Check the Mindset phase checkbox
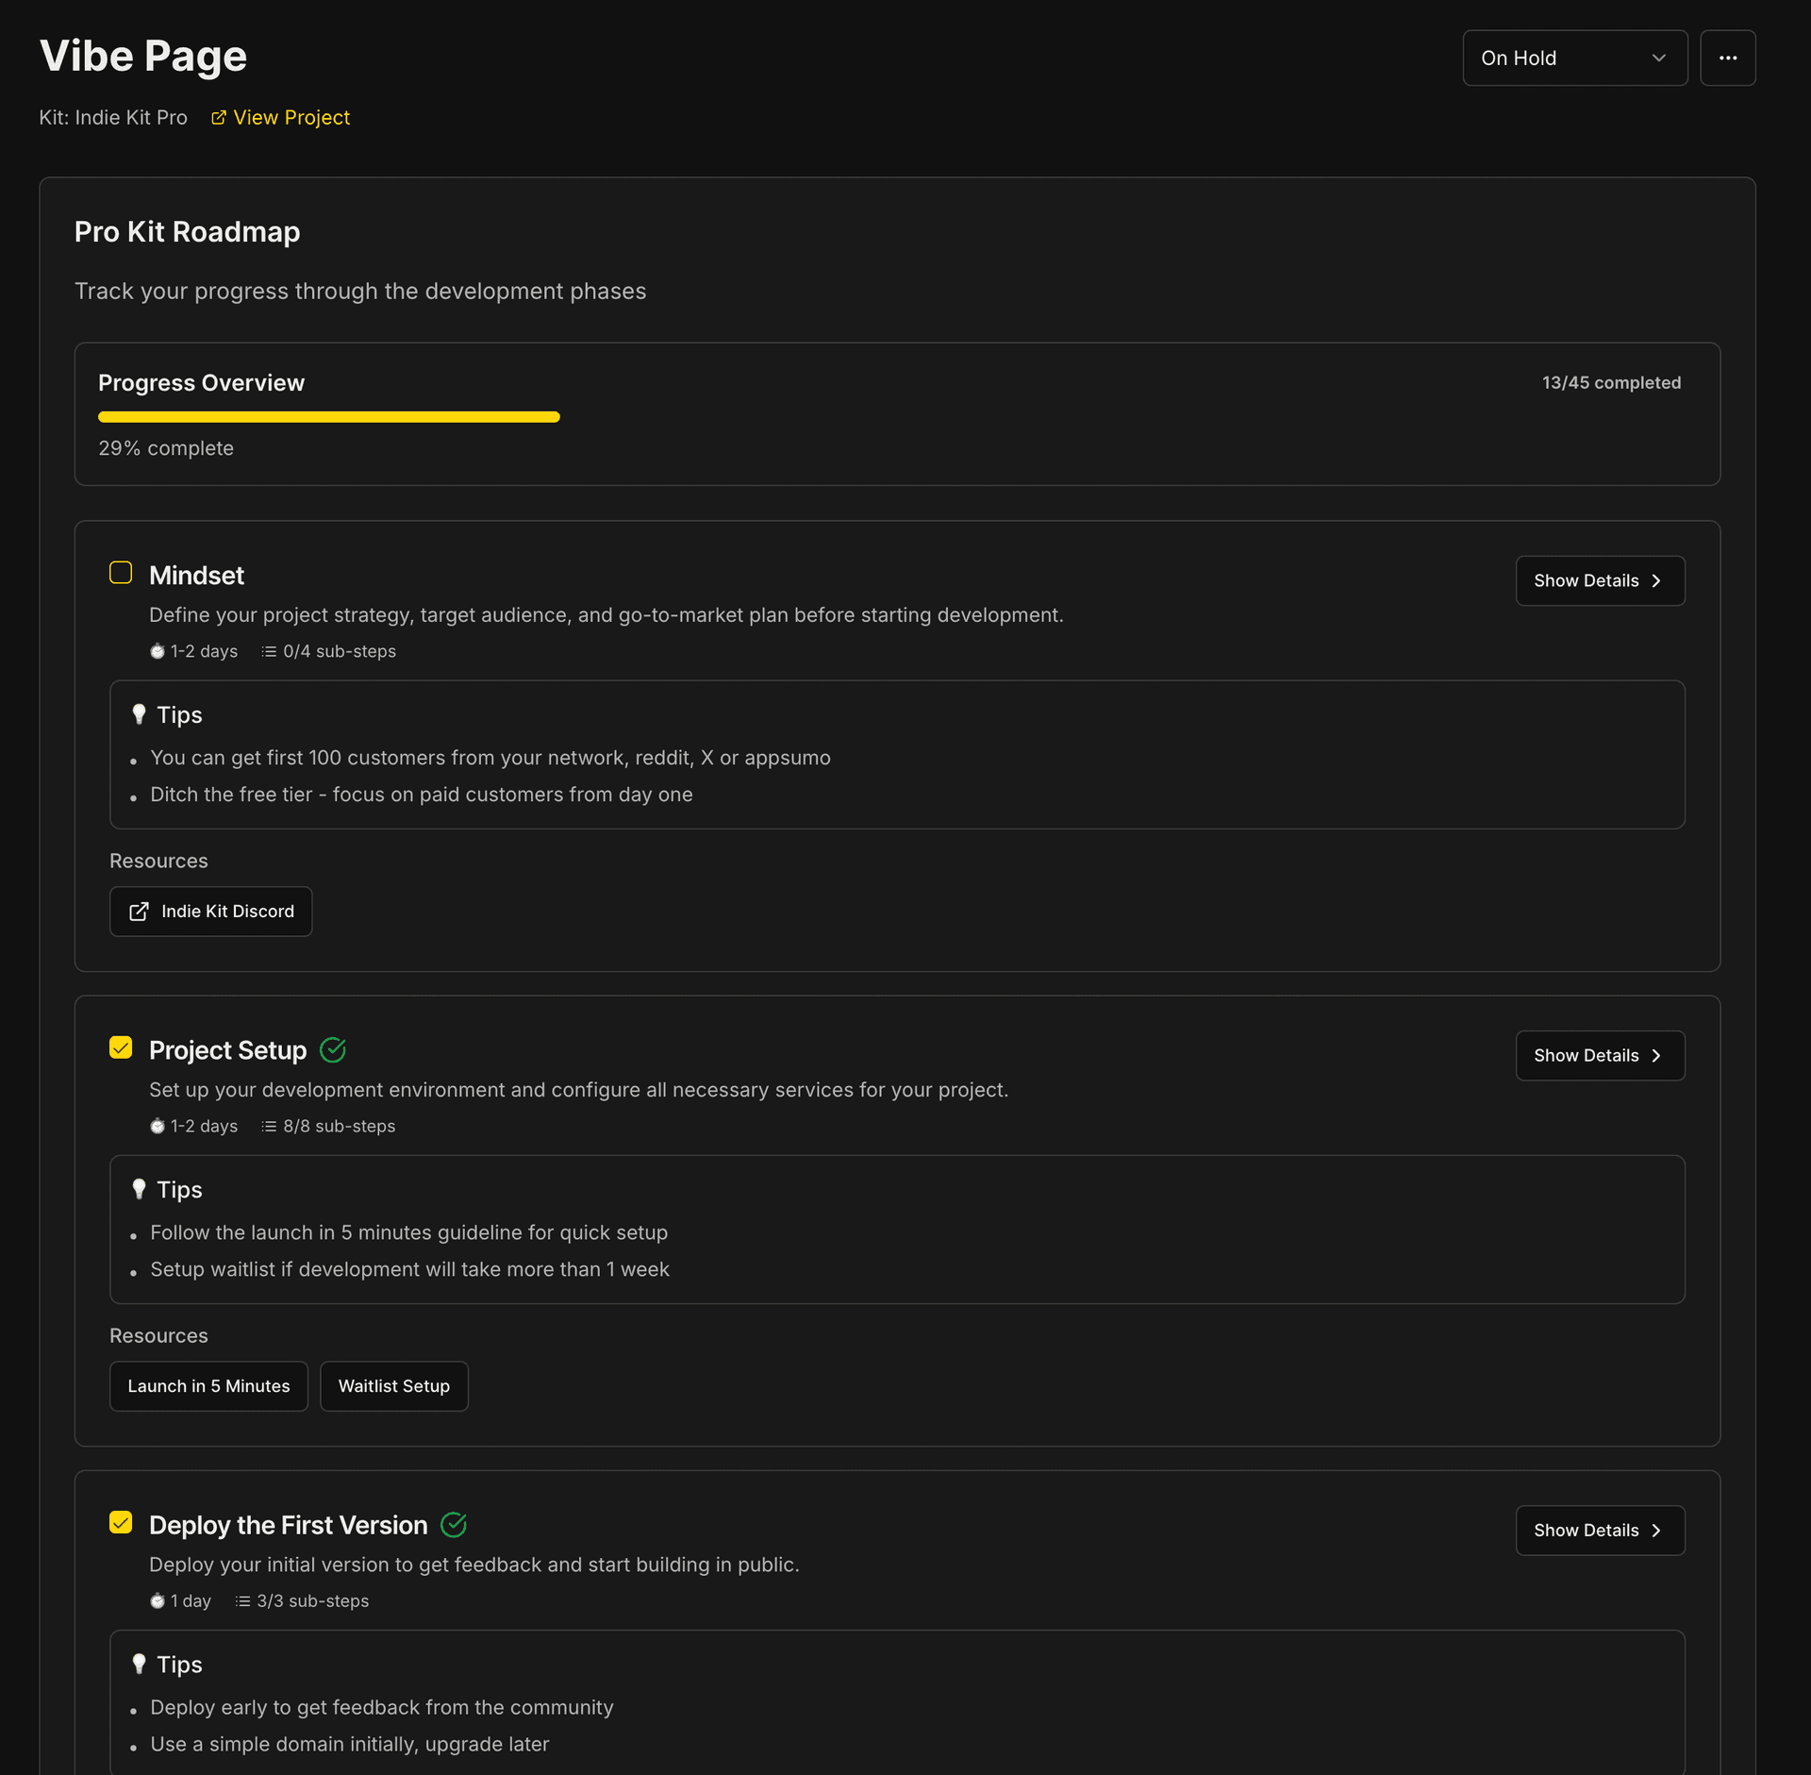The image size is (1811, 1775). (121, 573)
